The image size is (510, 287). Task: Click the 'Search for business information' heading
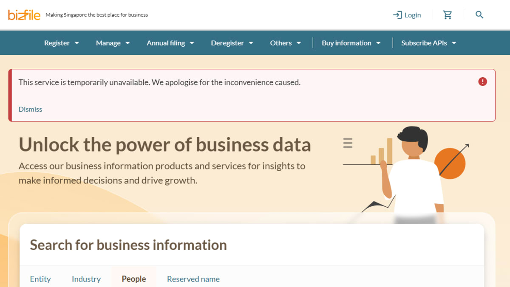(x=128, y=245)
